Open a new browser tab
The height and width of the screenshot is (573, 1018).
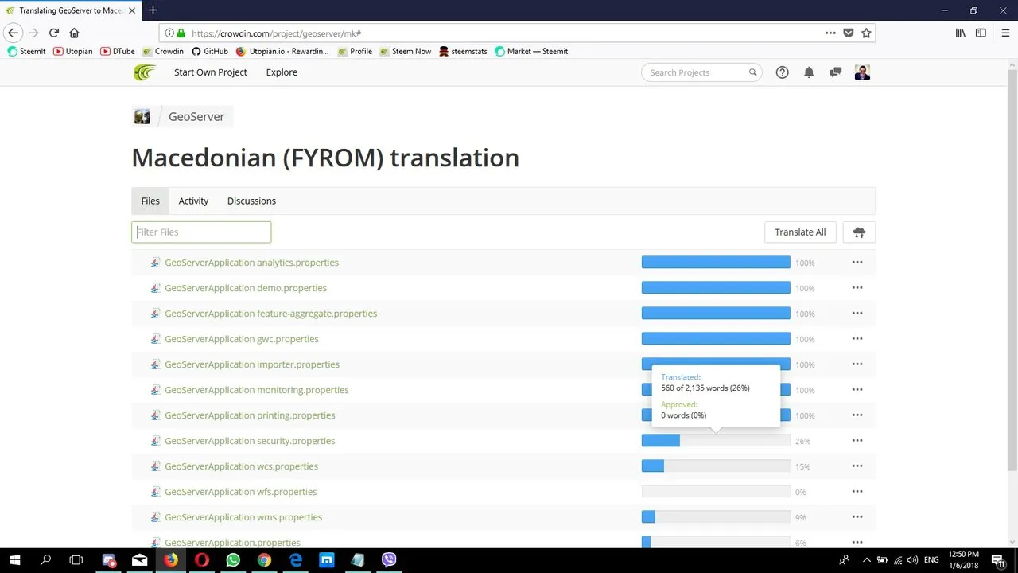pos(153,10)
